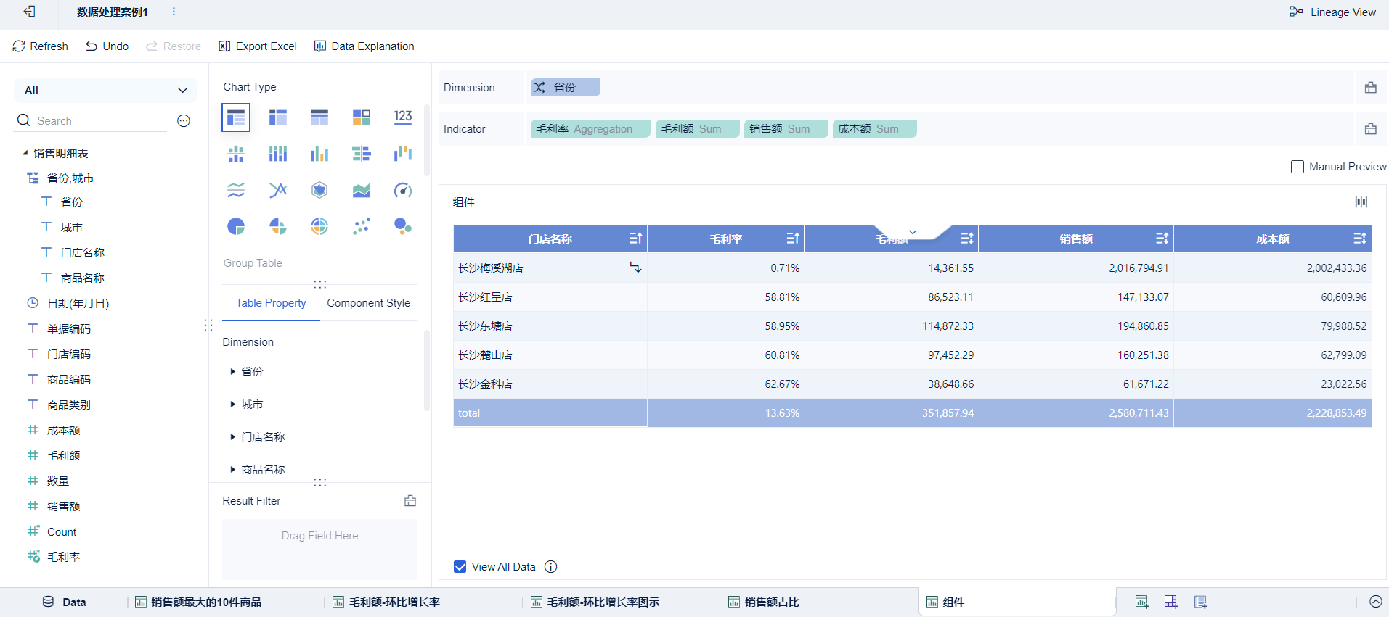Choose the stacked column chart icon

[278, 154]
